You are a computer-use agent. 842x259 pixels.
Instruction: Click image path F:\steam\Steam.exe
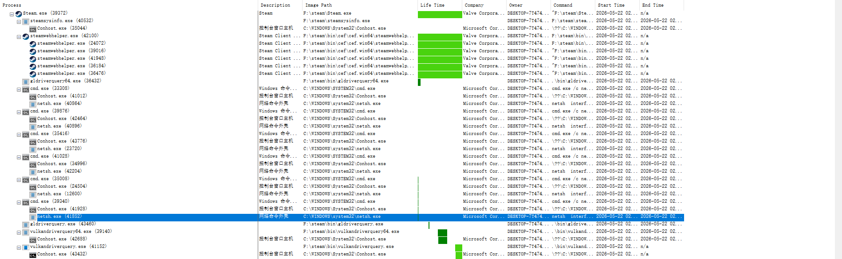[x=327, y=13]
